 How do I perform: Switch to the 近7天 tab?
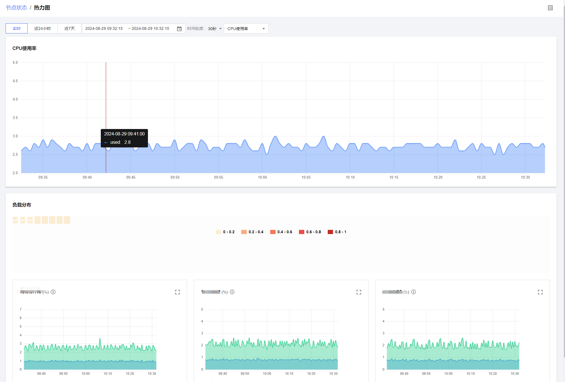[x=70, y=28]
